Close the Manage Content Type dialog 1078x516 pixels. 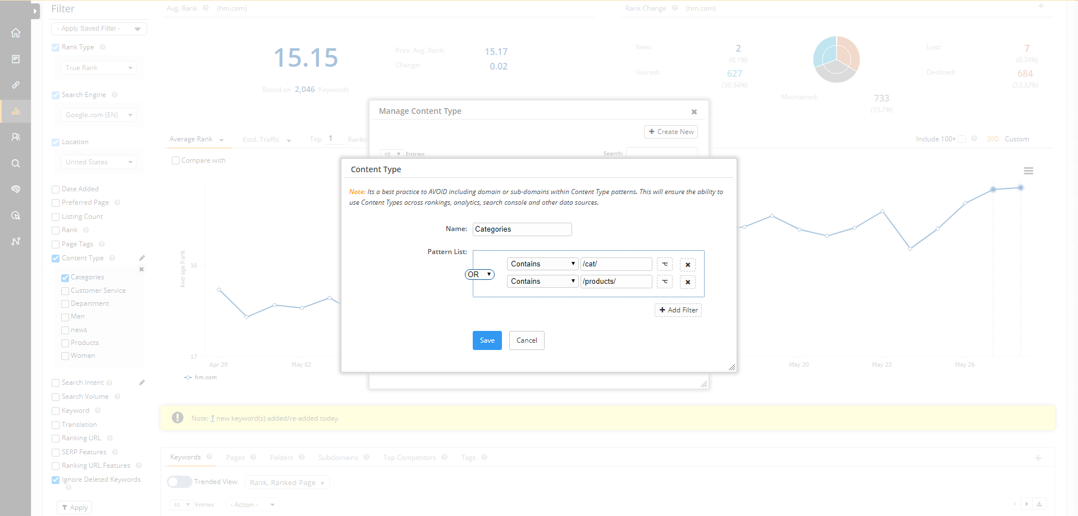[x=694, y=112]
